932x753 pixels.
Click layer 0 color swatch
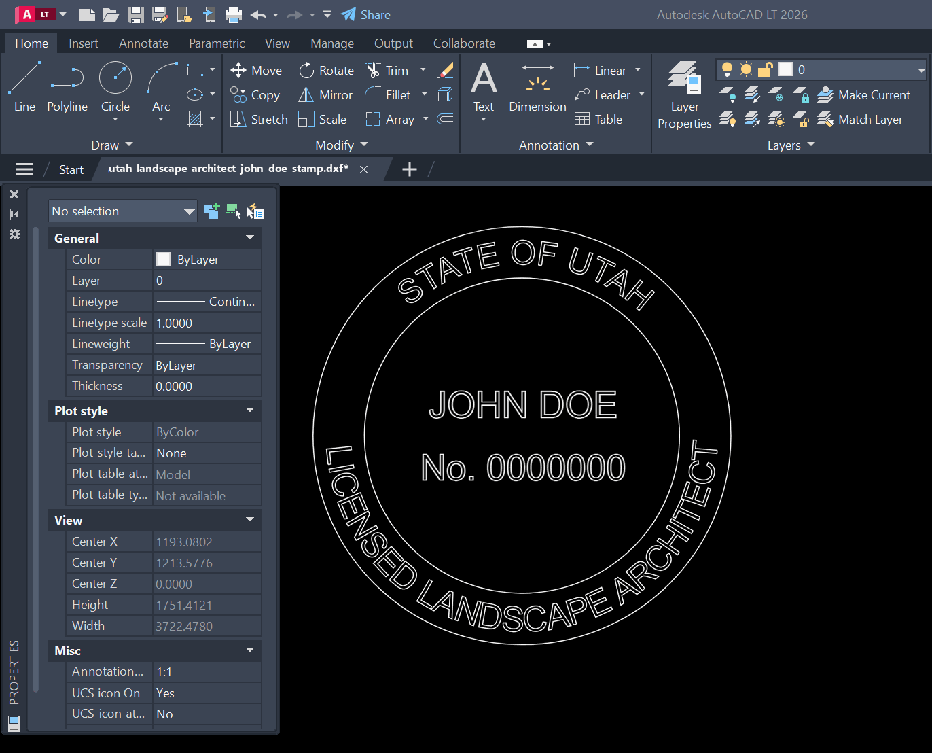tap(785, 69)
